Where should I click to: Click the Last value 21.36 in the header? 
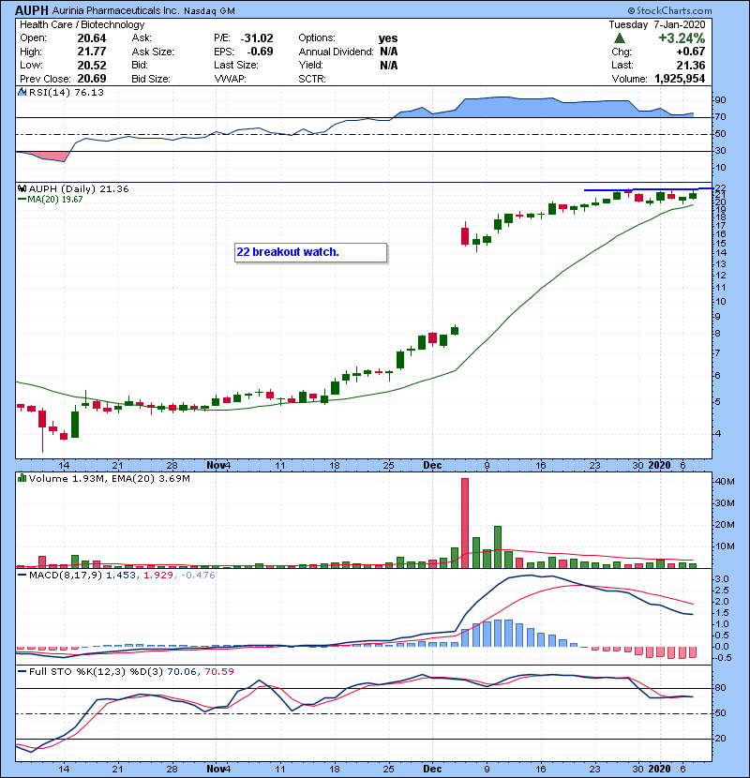tap(691, 66)
